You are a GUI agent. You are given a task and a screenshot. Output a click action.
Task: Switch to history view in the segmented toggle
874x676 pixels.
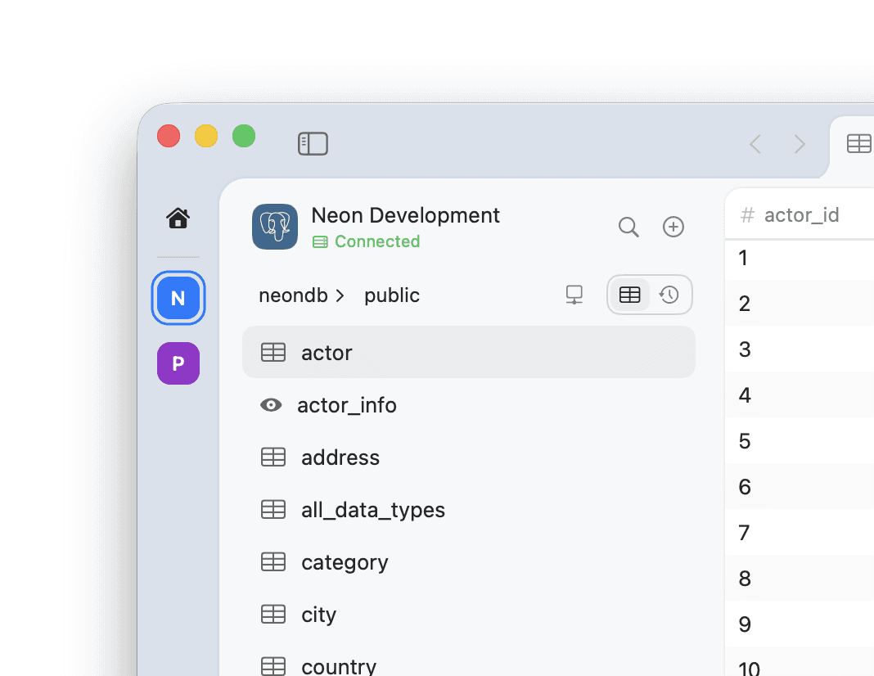(x=669, y=294)
